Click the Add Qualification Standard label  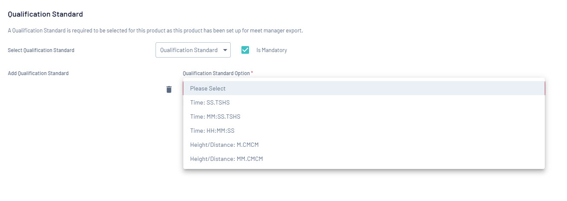(38, 73)
